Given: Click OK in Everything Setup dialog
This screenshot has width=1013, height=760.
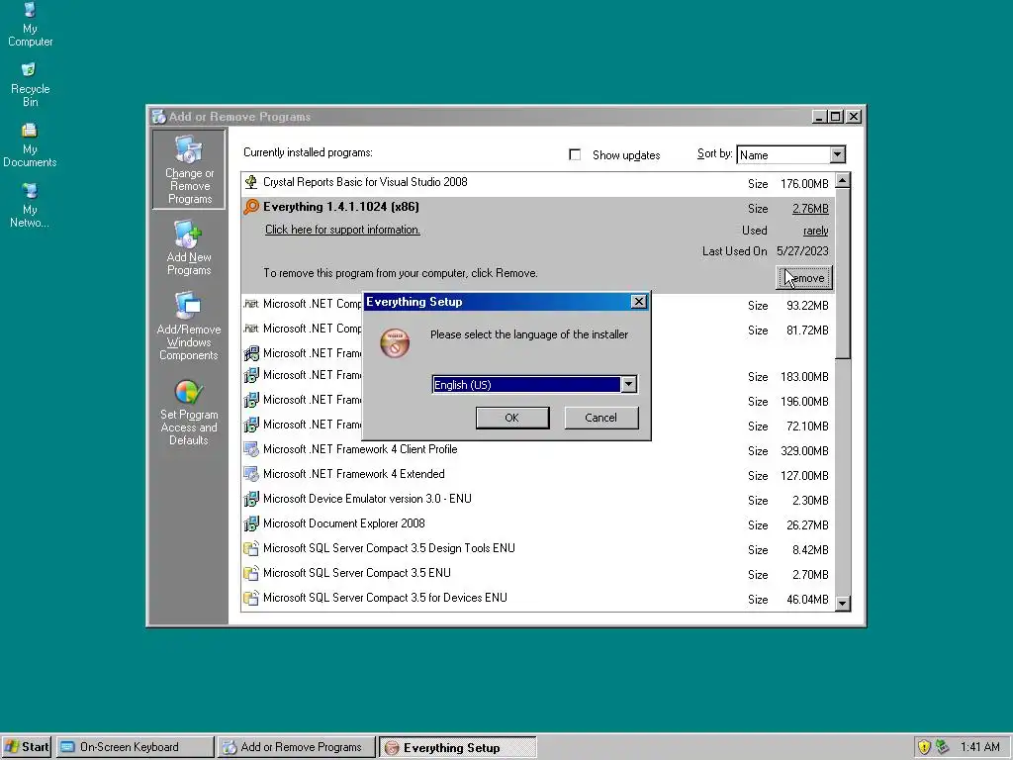Looking at the screenshot, I should click(512, 418).
